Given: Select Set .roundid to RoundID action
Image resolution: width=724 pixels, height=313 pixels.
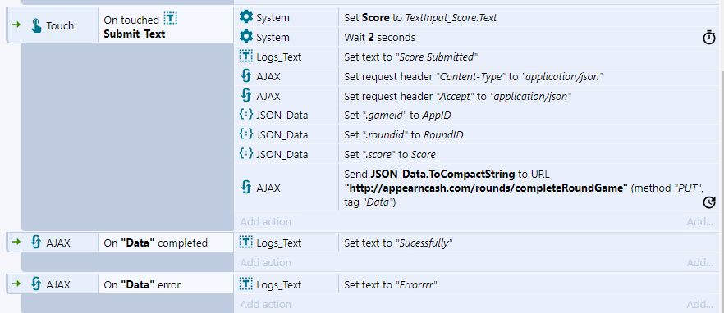Looking at the screenshot, I should point(529,134).
